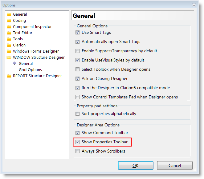The width and height of the screenshot is (204, 179).
Task: Confirm settings with the OK button
Action: click(x=136, y=165)
